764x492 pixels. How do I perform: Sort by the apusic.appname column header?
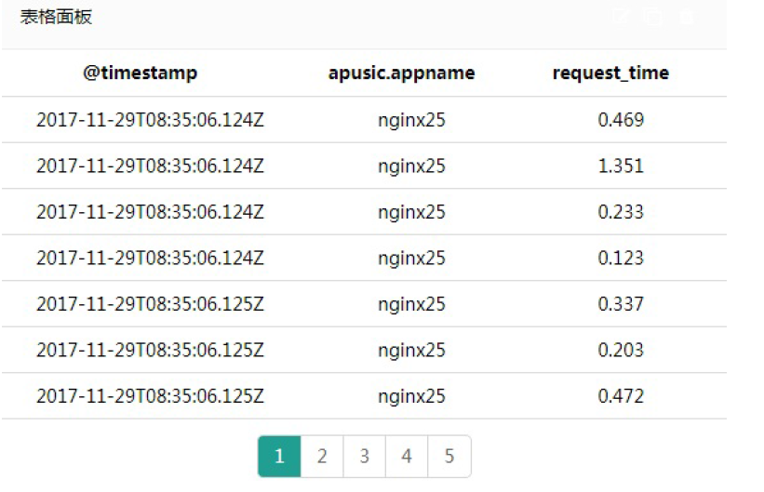(401, 73)
